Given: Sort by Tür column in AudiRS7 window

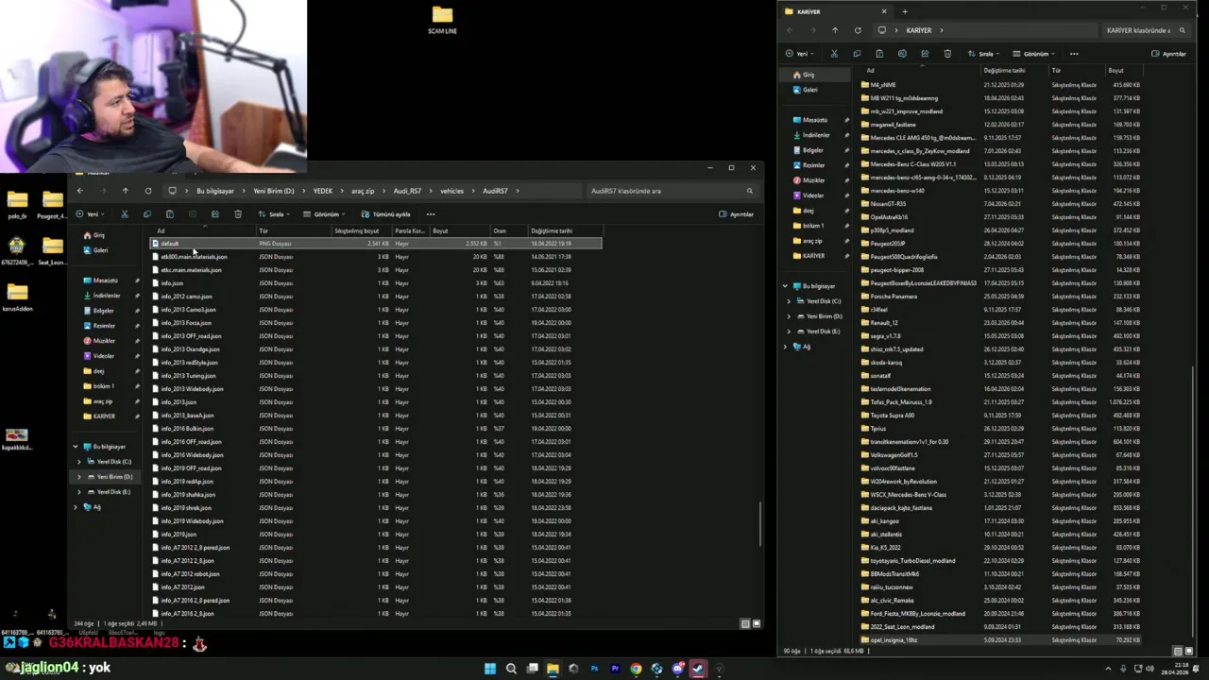Looking at the screenshot, I should click(294, 230).
